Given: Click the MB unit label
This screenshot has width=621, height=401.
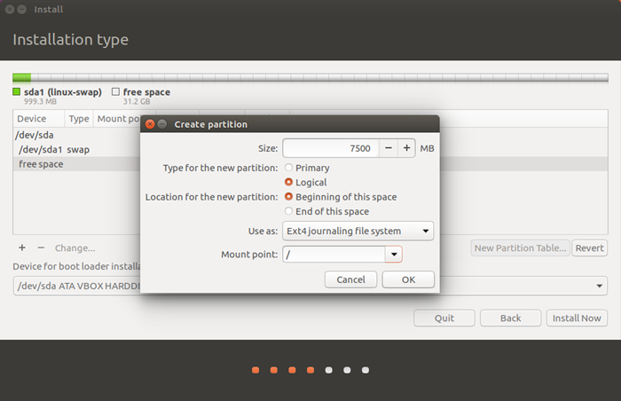Looking at the screenshot, I should point(427,148).
